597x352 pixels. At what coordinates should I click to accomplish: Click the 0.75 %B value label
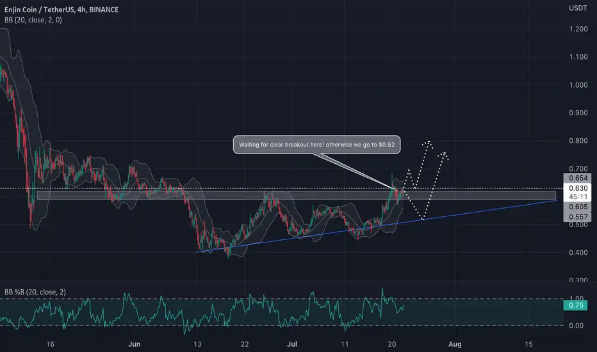[x=576, y=305]
